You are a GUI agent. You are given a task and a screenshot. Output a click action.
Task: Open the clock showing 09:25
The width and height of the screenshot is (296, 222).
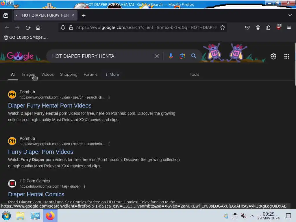click(x=269, y=216)
